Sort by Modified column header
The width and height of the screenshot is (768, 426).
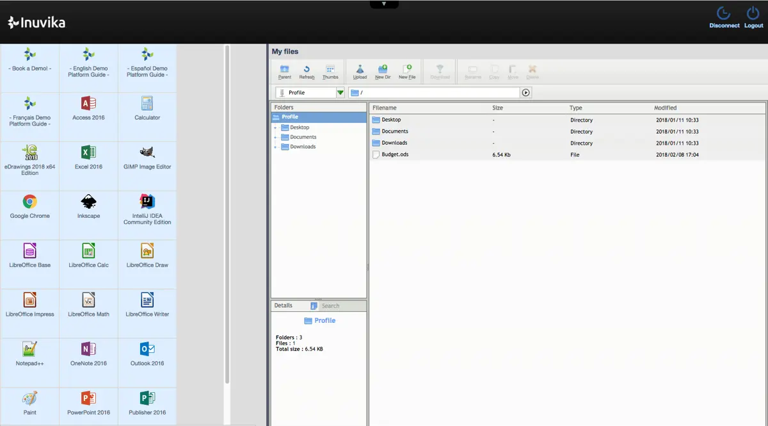coord(665,108)
